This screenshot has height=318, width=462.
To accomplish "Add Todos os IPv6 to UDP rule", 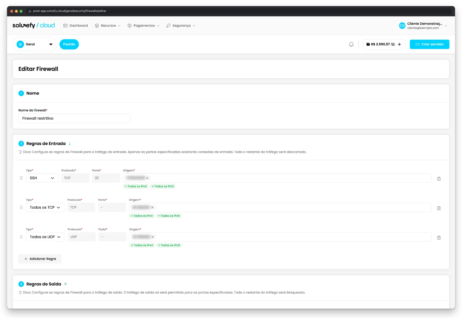I will tap(169, 245).
